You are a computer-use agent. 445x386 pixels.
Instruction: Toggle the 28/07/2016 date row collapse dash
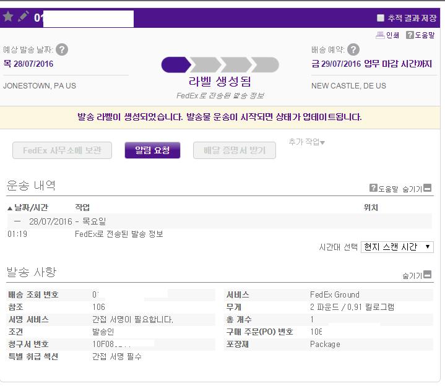17,221
